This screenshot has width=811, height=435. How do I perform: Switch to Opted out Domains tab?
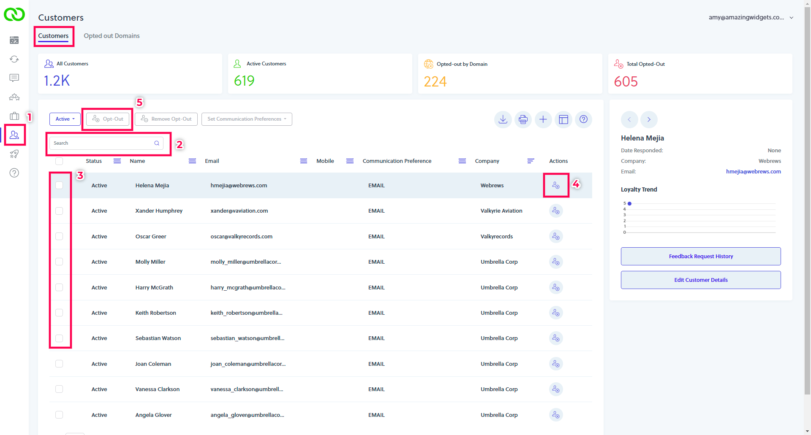coord(112,36)
